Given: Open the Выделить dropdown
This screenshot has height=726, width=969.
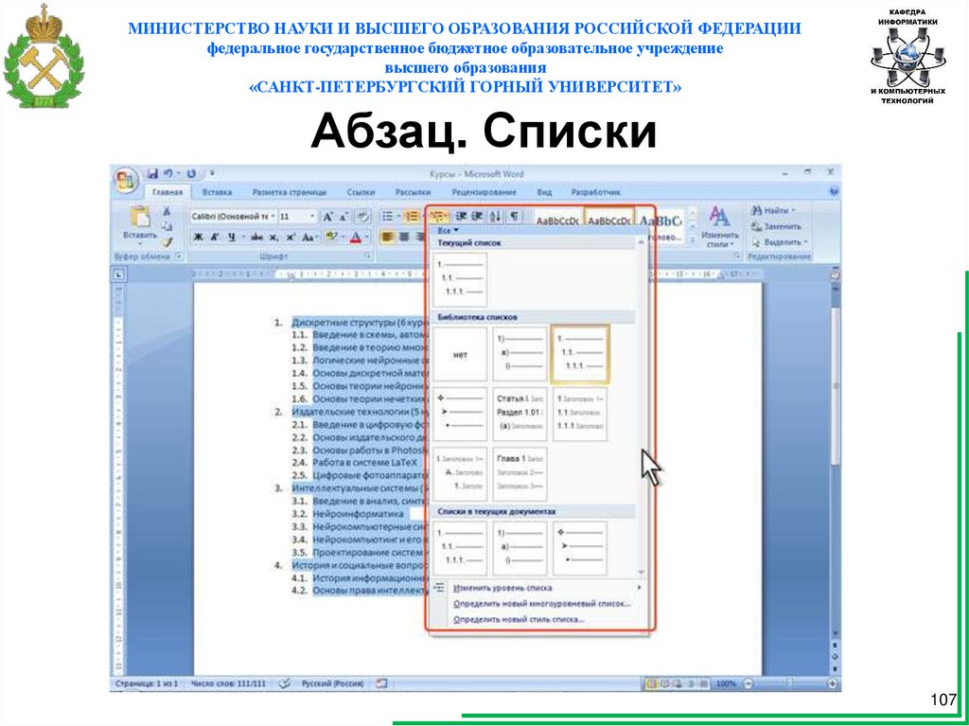Looking at the screenshot, I should (x=778, y=241).
